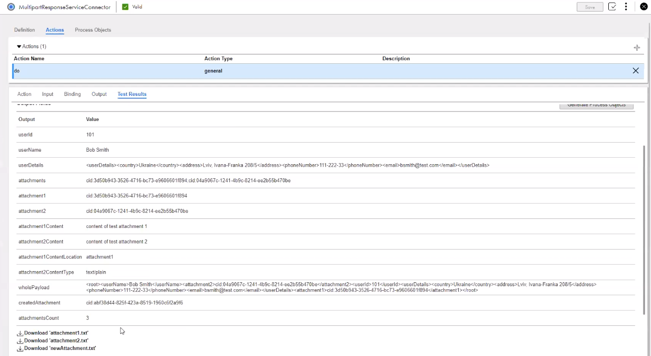Click the Save button

pos(590,7)
